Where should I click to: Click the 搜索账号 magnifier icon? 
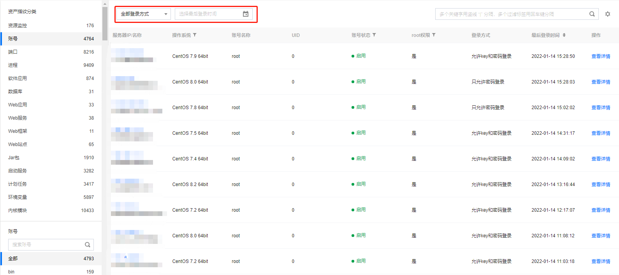(x=88, y=245)
